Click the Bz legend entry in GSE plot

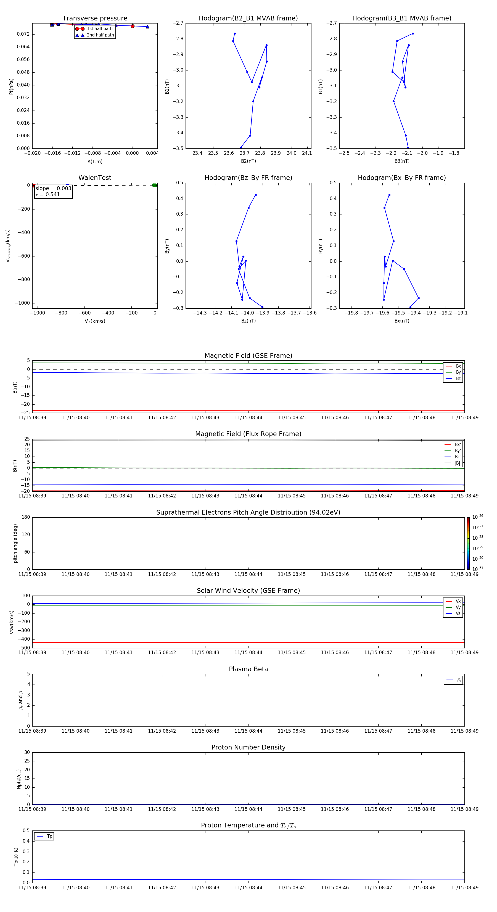453,378
